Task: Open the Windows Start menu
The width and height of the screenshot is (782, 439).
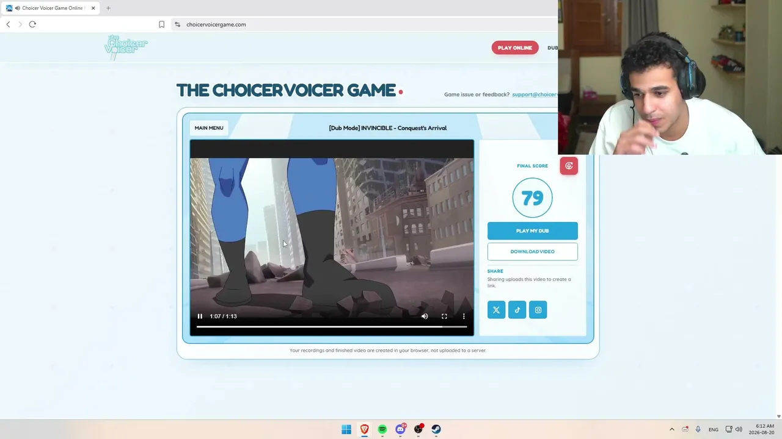Action: (346, 429)
